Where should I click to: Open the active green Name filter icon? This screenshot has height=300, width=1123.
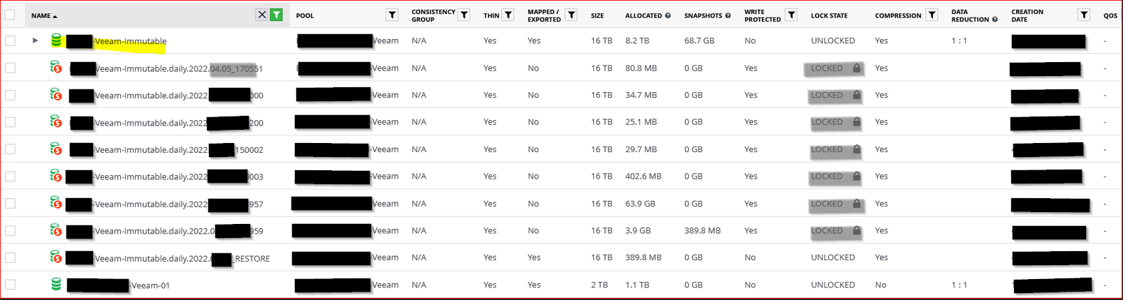tap(277, 15)
